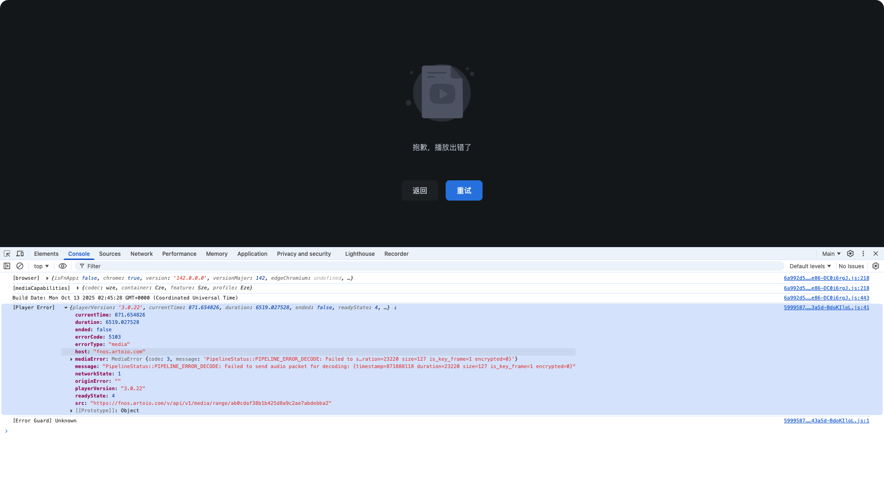Open DevTools settings gear
Image resolution: width=884 pixels, height=484 pixels.
(x=850, y=254)
